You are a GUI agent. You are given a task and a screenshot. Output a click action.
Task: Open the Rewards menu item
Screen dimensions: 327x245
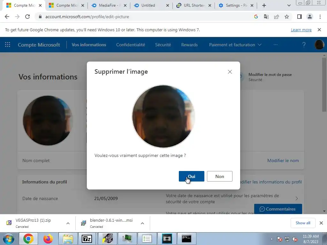point(189,45)
